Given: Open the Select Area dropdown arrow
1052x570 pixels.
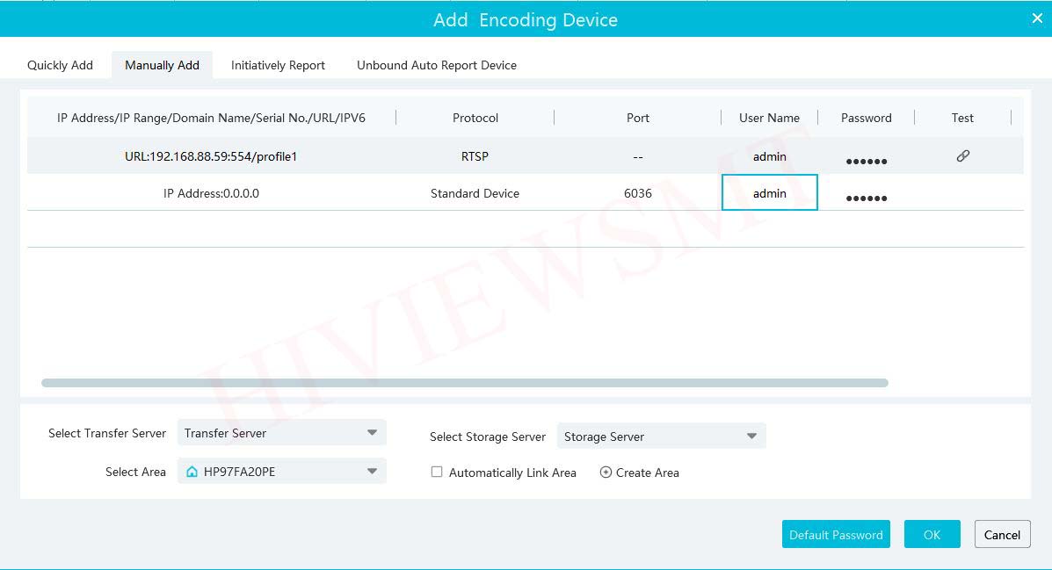Looking at the screenshot, I should (x=372, y=472).
